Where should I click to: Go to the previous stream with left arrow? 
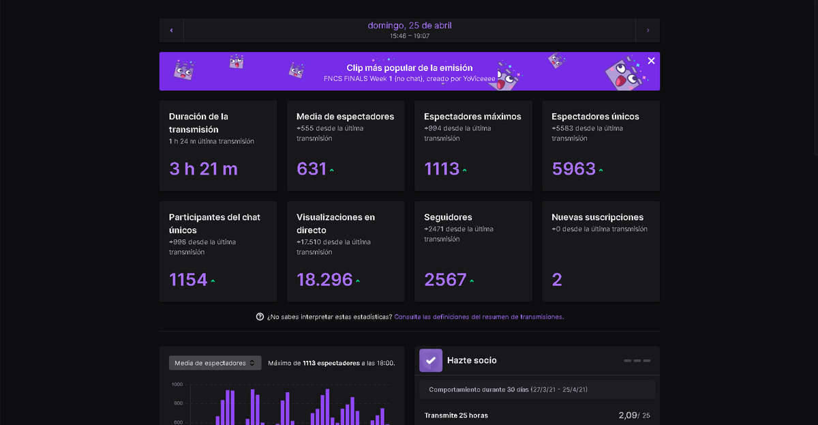click(171, 30)
